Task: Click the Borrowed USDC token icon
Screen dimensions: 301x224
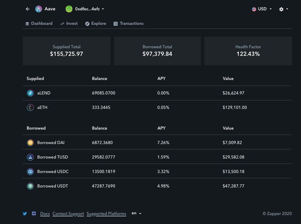Action: click(x=30, y=172)
